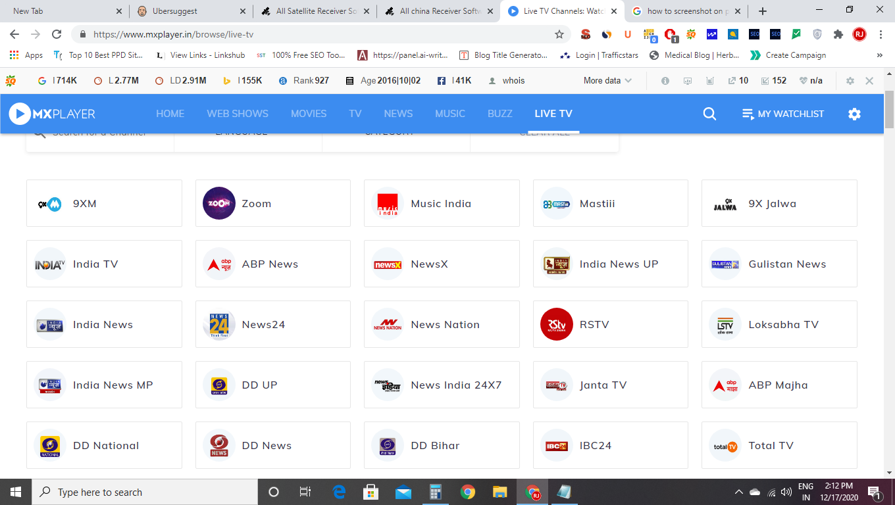The width and height of the screenshot is (895, 505).
Task: Open the ABP News channel logo
Action: coord(219,264)
